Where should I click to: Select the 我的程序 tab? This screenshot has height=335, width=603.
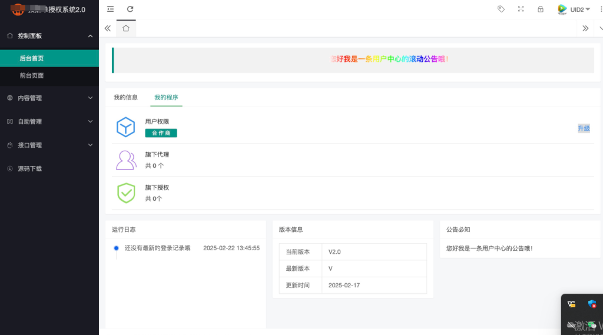click(x=166, y=97)
